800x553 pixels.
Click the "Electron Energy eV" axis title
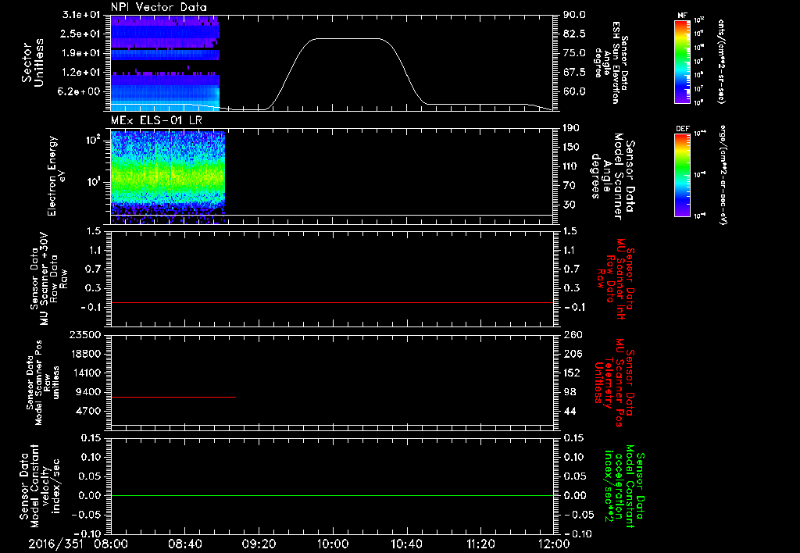pos(57,177)
